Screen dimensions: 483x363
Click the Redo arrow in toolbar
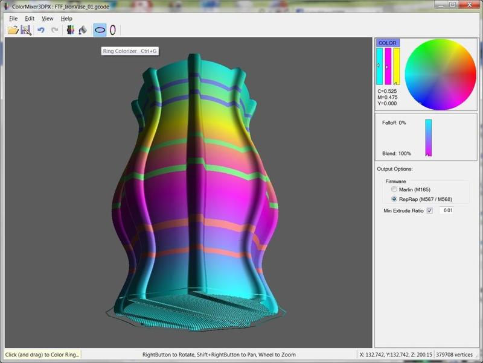point(54,30)
